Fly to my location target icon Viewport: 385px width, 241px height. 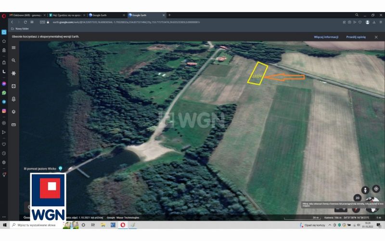(x=376, y=189)
